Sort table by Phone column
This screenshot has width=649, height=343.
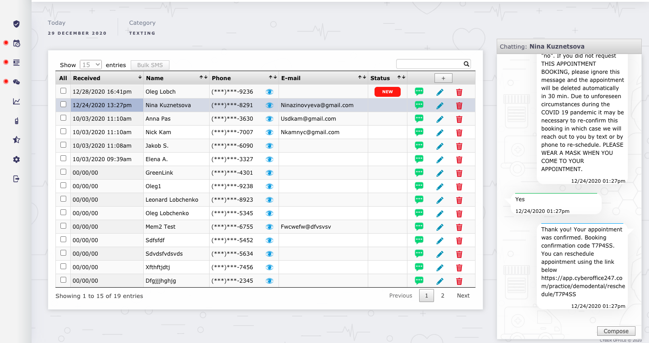tap(244, 78)
